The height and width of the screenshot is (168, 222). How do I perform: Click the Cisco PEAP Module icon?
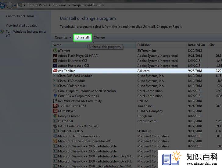tap(55, 86)
